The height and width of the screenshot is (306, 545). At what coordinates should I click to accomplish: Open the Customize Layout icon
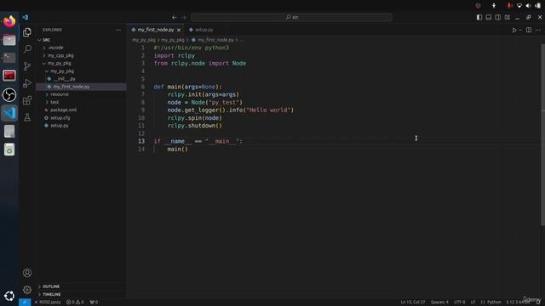508,17
